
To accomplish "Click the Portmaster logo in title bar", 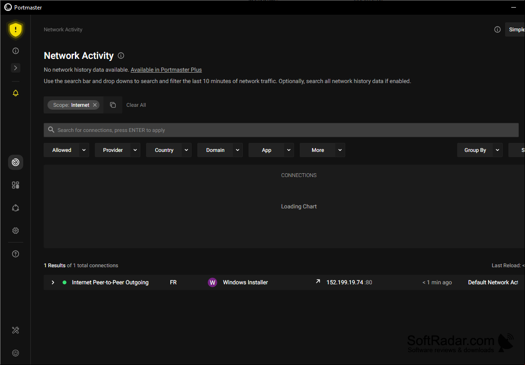I will 8,8.
